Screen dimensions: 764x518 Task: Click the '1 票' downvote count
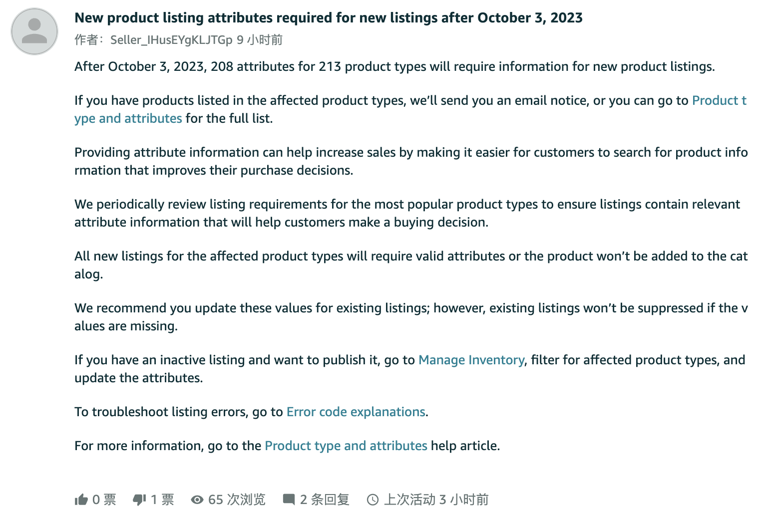162,500
